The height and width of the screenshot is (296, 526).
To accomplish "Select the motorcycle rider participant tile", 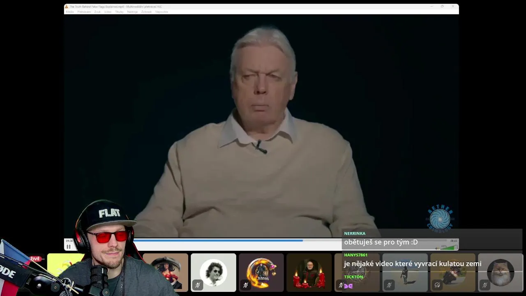I will point(452,273).
